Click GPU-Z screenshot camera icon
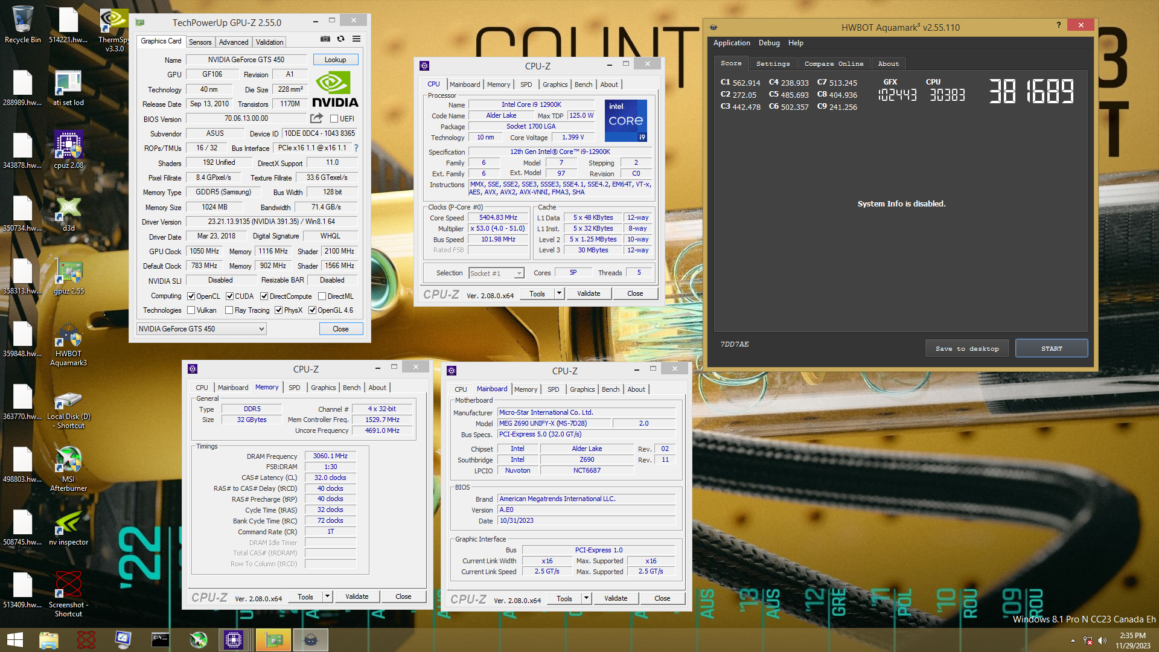 [325, 39]
